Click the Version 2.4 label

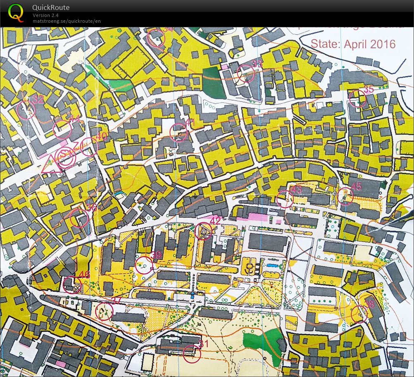click(45, 15)
